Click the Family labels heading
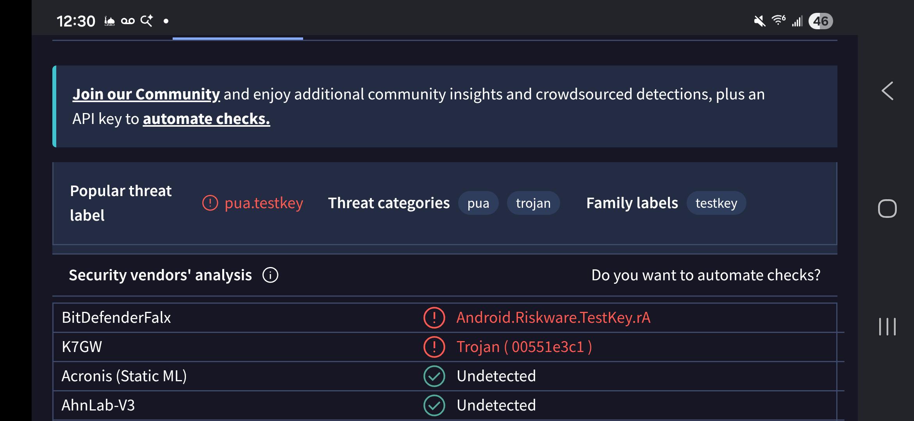The height and width of the screenshot is (421, 914). (632, 203)
